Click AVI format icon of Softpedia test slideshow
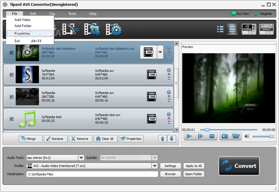 click(149, 52)
